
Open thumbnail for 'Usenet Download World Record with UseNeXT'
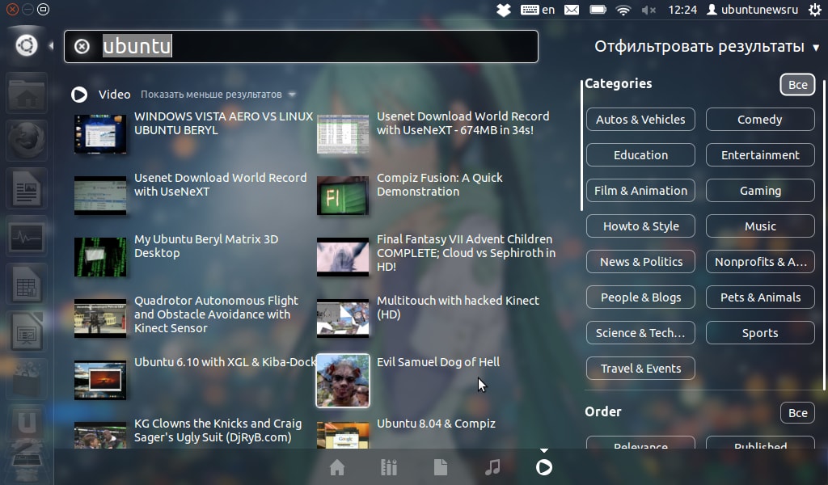100,196
